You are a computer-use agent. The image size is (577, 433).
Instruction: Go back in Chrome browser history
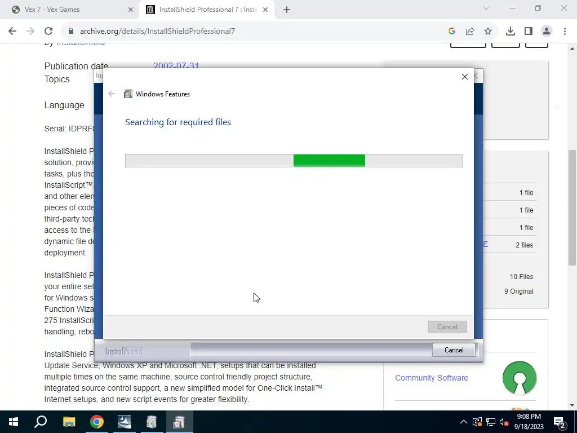12,32
